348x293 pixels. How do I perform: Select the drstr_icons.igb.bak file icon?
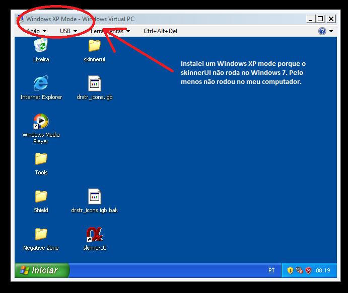pos(95,196)
